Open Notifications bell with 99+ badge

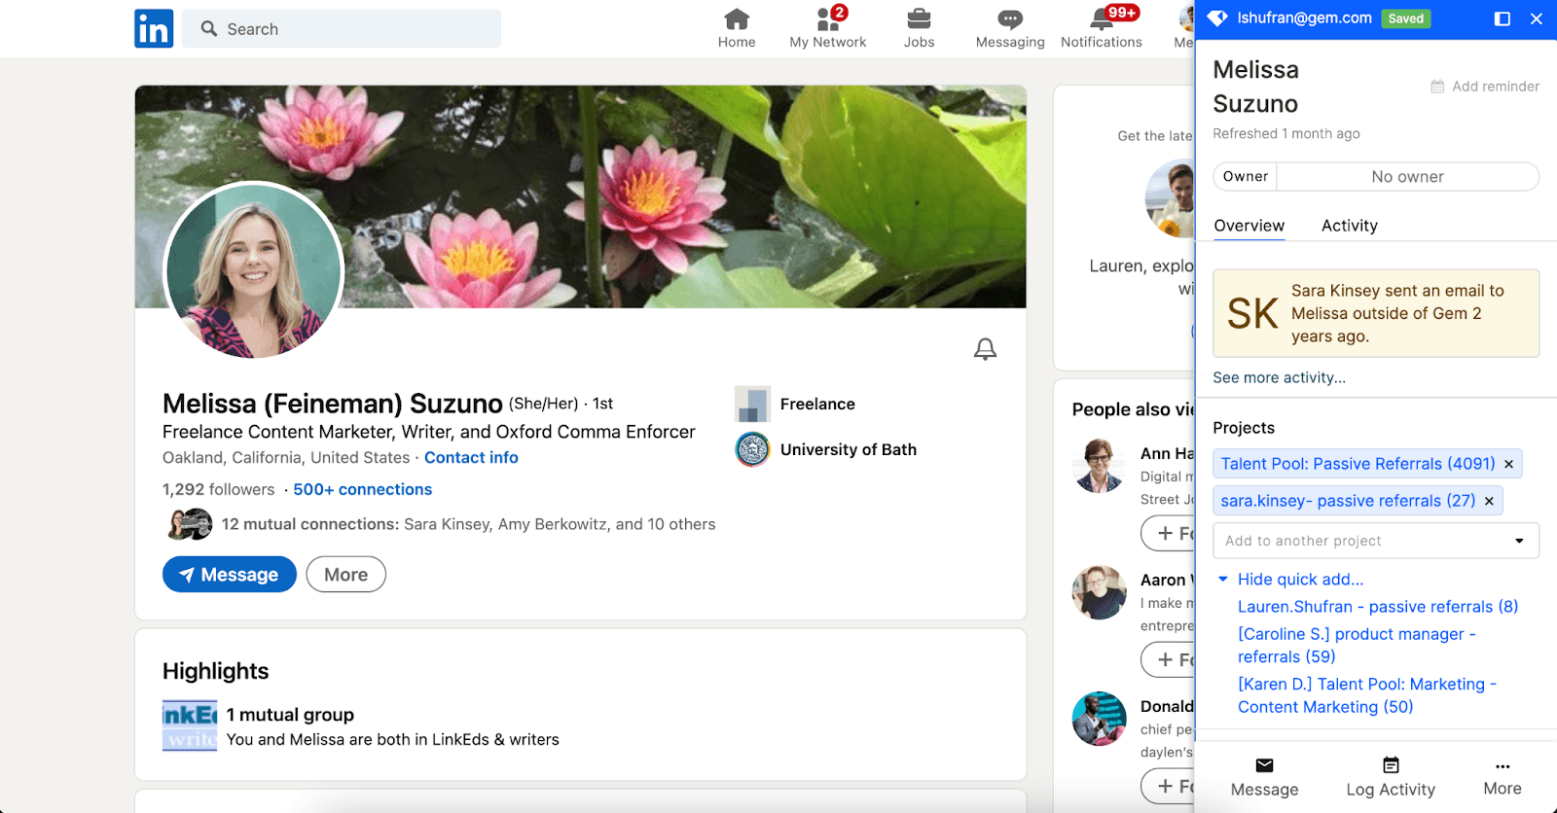(x=1102, y=28)
